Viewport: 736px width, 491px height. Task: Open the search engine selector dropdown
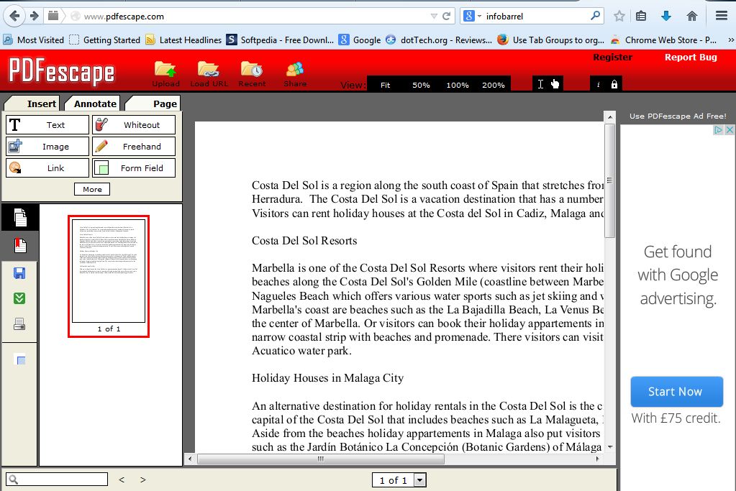point(473,16)
